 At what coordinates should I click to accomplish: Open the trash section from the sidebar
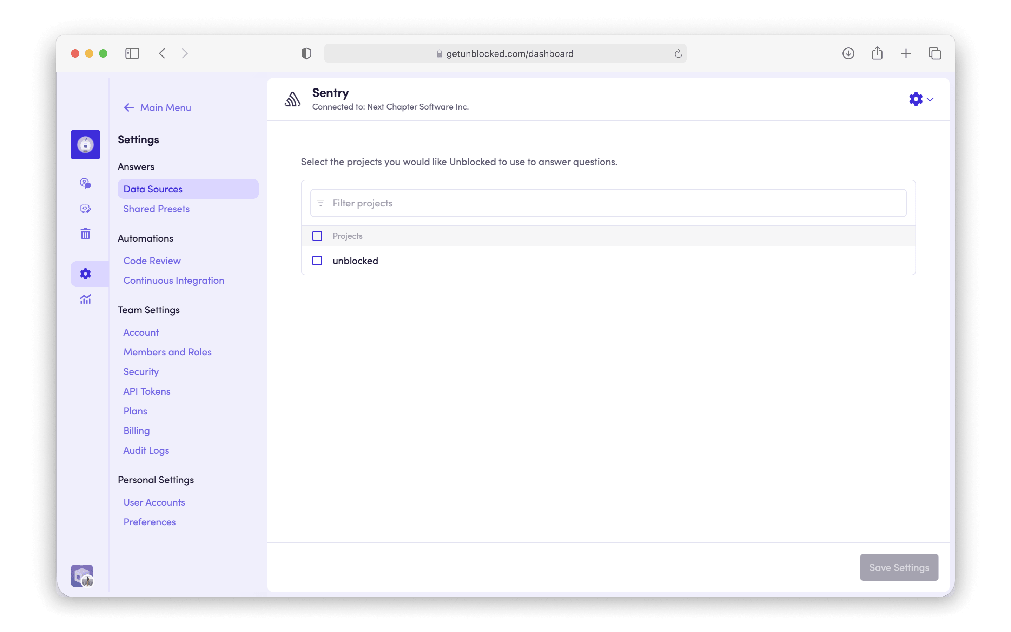click(85, 233)
